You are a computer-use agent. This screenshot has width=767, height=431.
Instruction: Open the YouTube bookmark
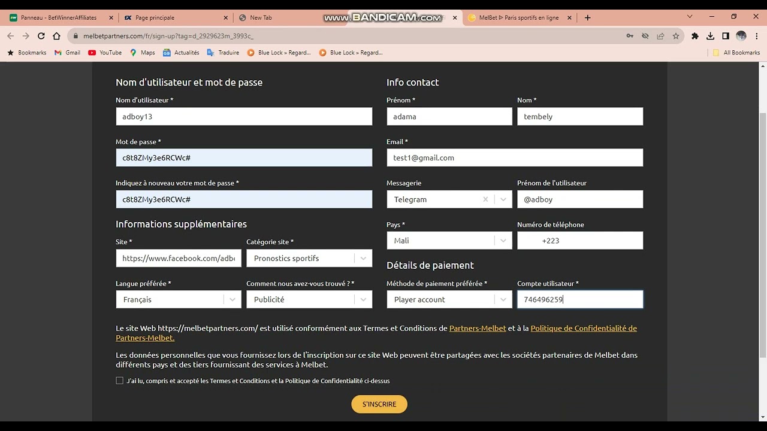click(x=105, y=53)
